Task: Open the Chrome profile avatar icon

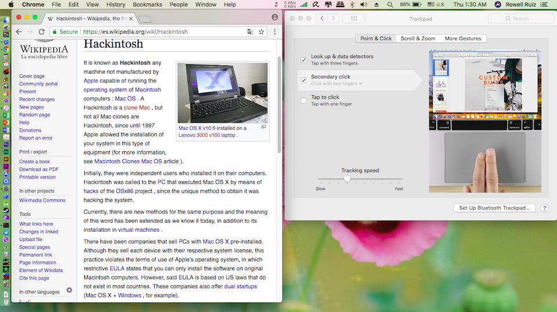Action: pyautogui.click(x=274, y=17)
